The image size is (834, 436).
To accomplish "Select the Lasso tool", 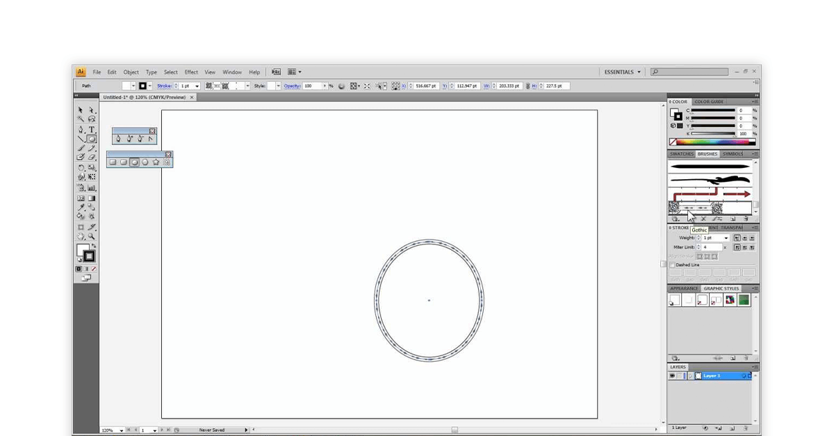I will click(x=91, y=119).
